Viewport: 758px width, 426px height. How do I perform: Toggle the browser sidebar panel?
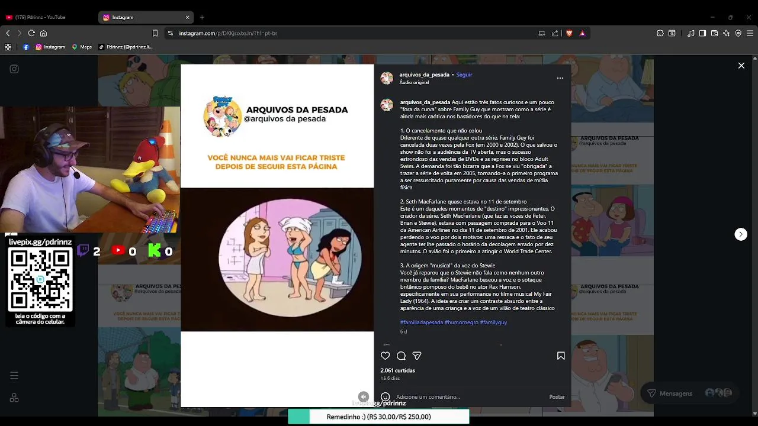click(702, 33)
